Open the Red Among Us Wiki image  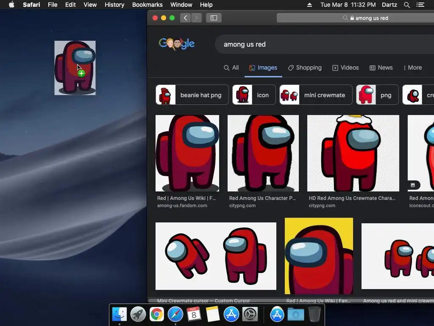[187, 153]
